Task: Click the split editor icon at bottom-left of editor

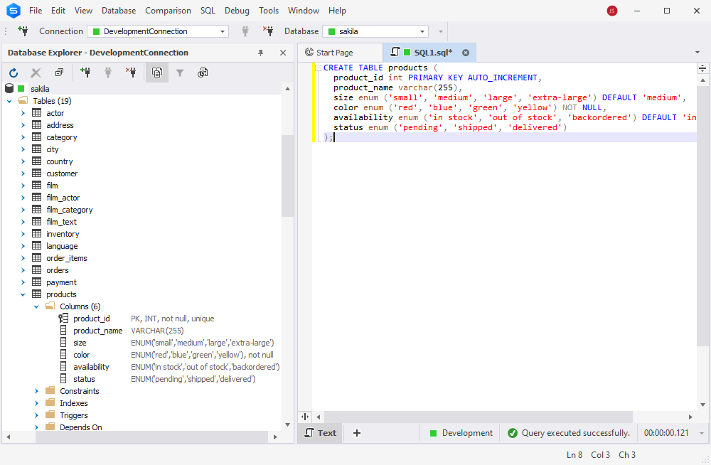Action: pyautogui.click(x=305, y=417)
